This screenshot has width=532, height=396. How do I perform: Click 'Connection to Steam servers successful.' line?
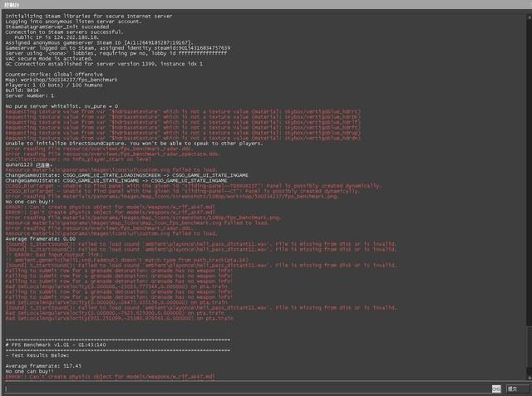click(65, 32)
